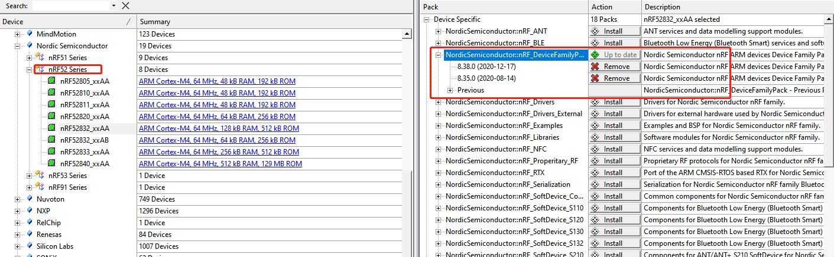This screenshot has height=257, width=834.
Task: Remove pack version 8.38.0
Action: click(x=615, y=67)
